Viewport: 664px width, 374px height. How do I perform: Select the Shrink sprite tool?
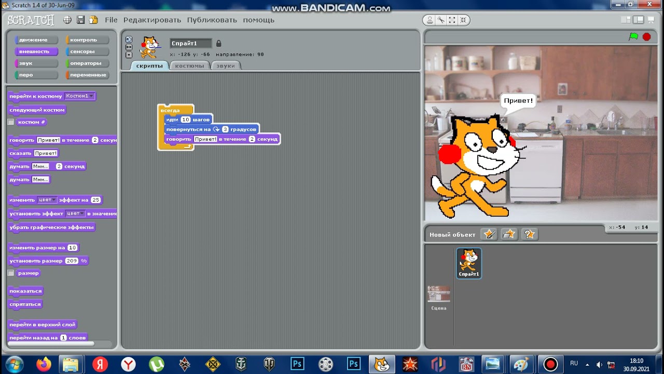[x=463, y=20]
